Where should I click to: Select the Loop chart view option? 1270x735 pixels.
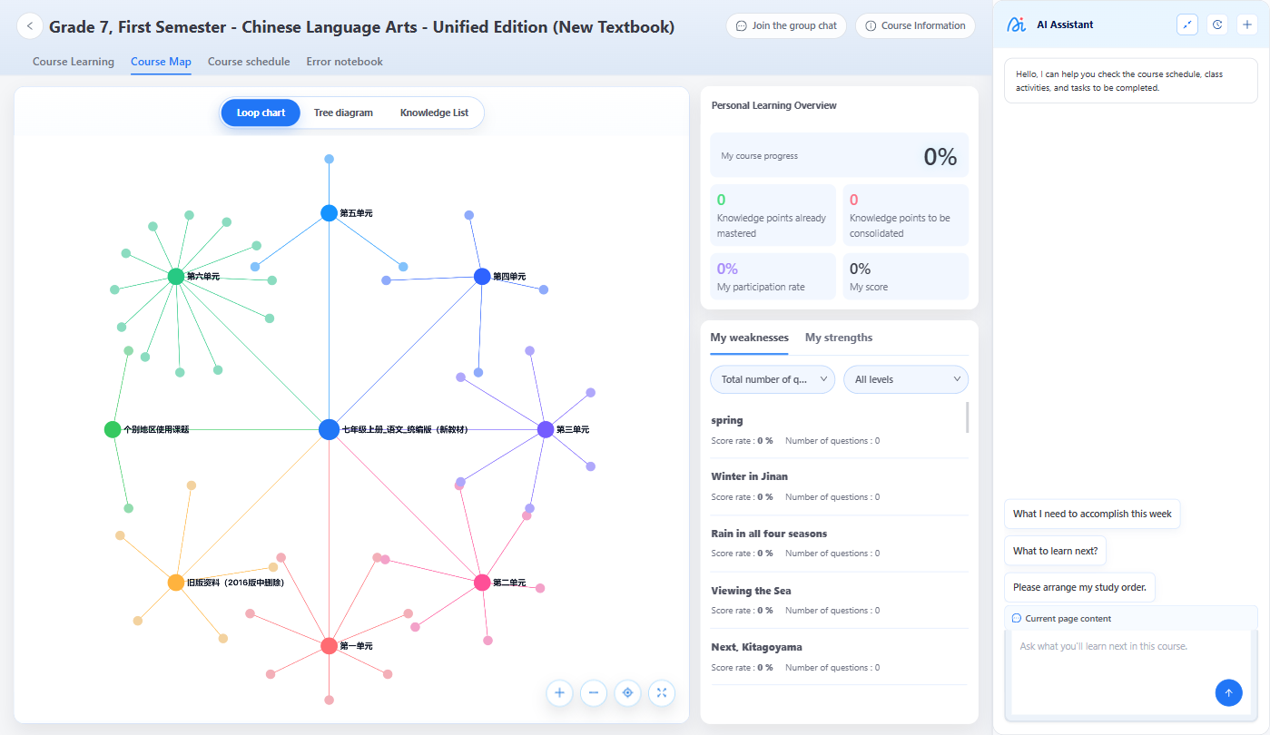(x=261, y=113)
